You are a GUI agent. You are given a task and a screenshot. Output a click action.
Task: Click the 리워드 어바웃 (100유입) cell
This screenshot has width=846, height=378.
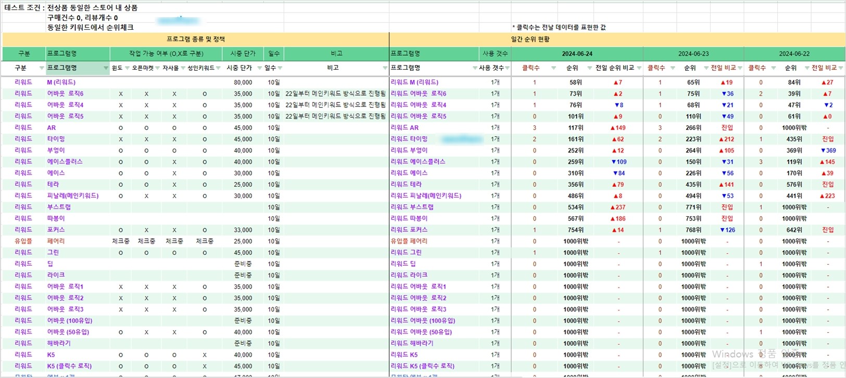click(x=424, y=321)
